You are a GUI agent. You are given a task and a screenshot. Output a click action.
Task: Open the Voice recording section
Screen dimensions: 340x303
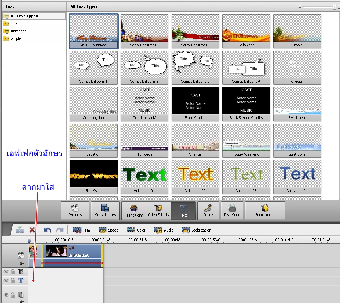click(208, 210)
